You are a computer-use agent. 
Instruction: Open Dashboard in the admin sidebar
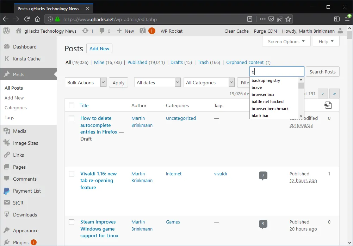coord(25,47)
